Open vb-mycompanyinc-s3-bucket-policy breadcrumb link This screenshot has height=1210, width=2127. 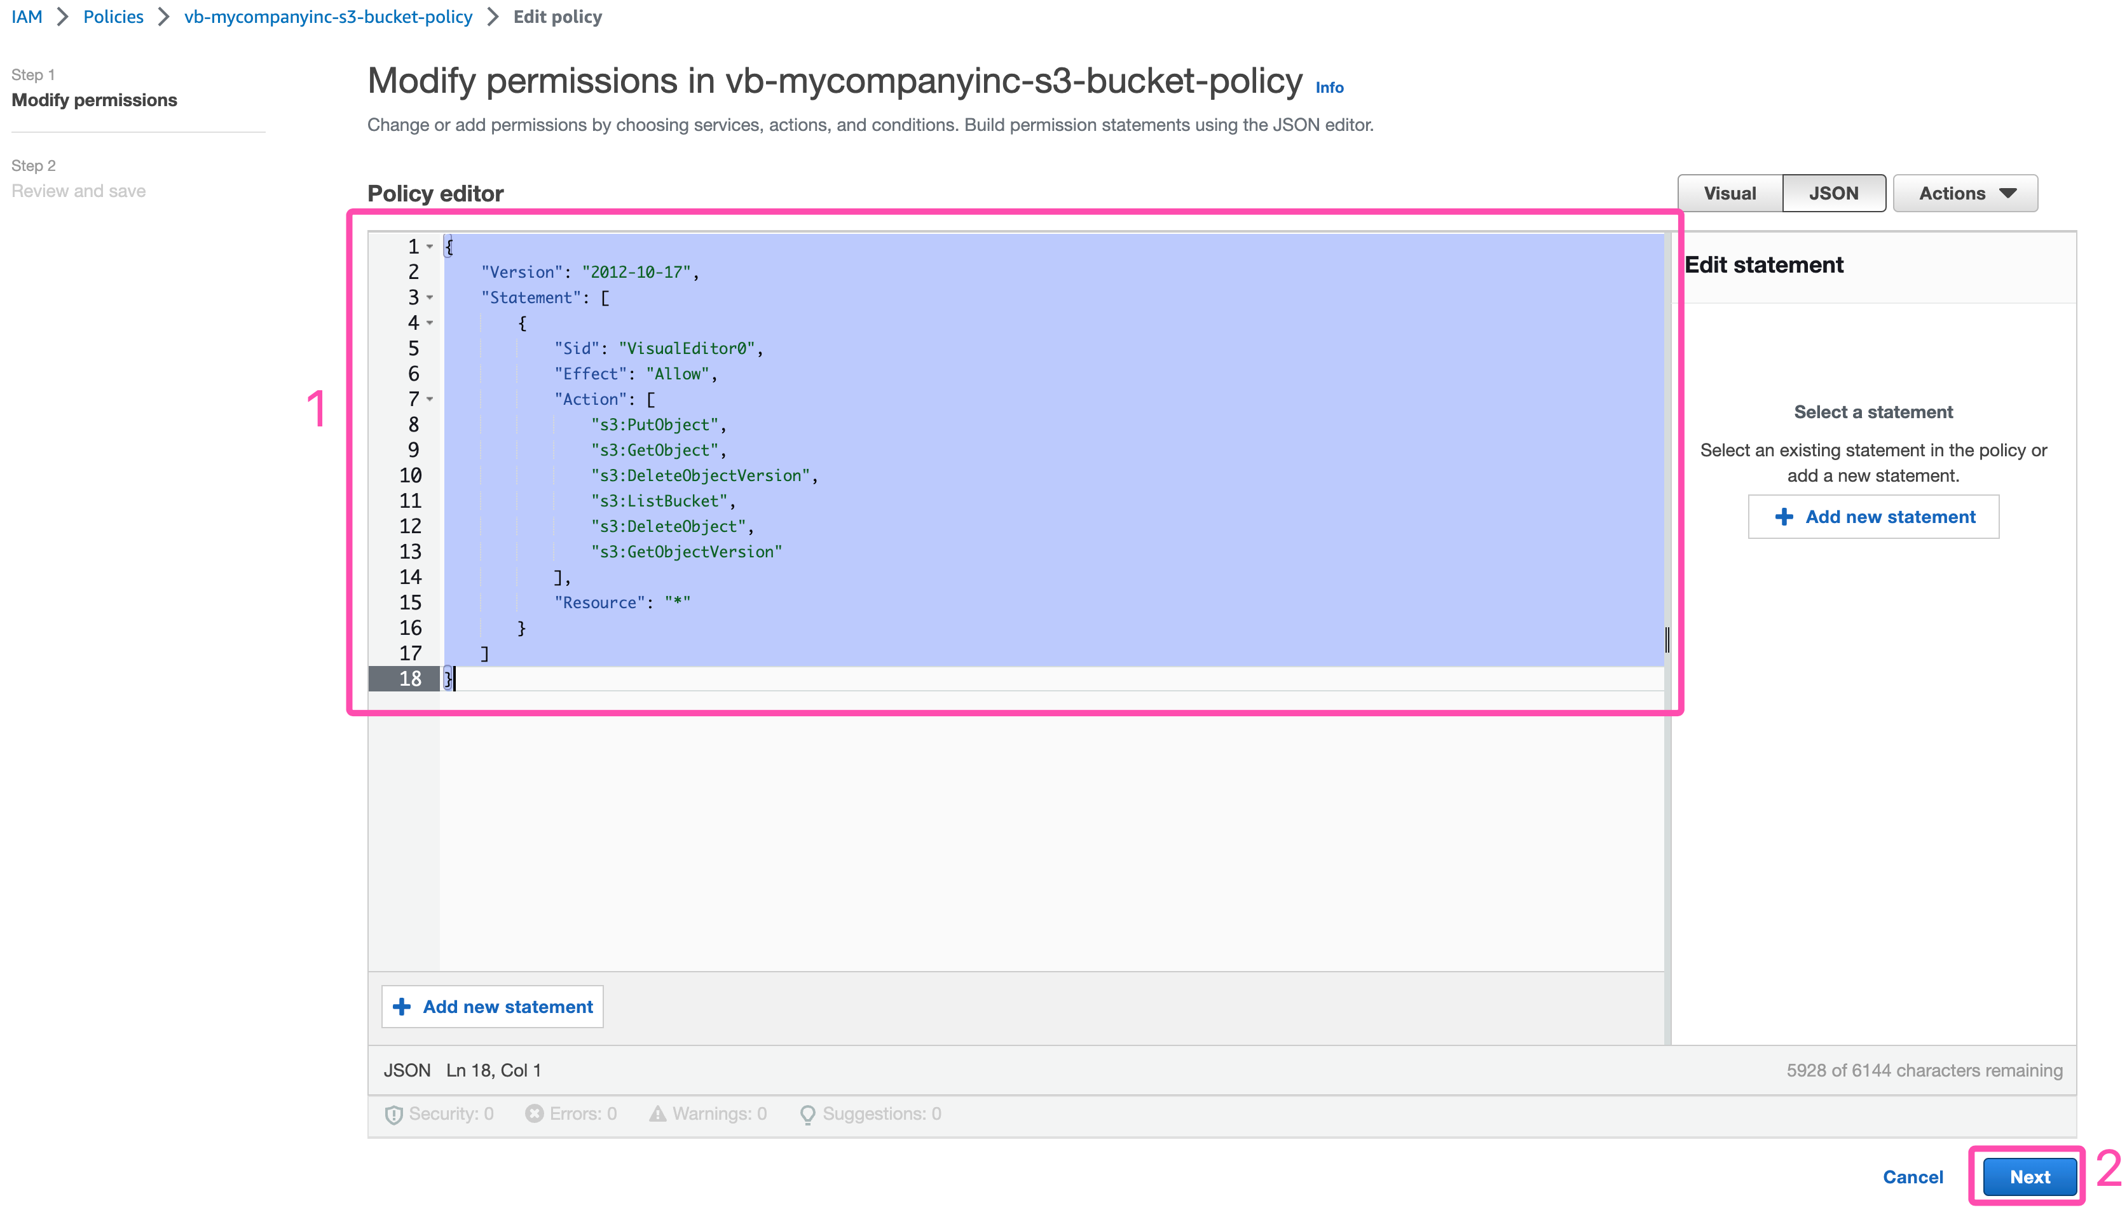[x=328, y=17]
